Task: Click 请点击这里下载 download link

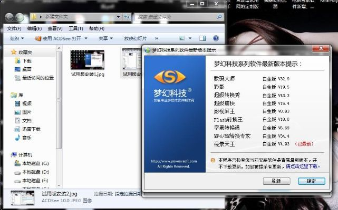Action: tap(302, 166)
